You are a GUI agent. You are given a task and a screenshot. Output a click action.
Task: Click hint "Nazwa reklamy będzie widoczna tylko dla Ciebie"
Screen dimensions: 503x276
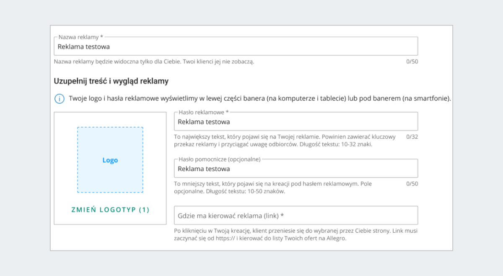click(x=154, y=62)
